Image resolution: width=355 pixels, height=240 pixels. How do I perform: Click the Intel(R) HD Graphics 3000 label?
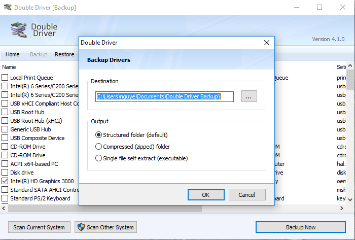[42, 181]
